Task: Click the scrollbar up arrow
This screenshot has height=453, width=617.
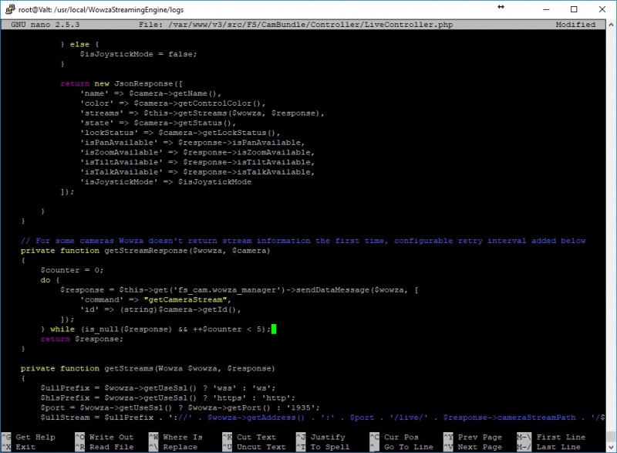Action: click(611, 25)
